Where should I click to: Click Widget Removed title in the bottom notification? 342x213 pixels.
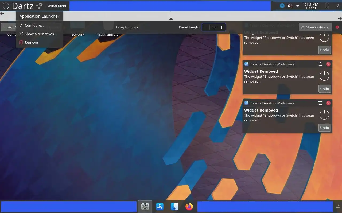pos(261,110)
